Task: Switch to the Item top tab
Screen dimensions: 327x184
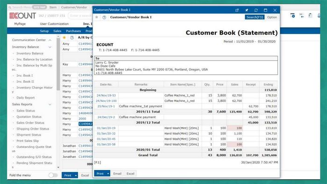Action: [53, 7]
